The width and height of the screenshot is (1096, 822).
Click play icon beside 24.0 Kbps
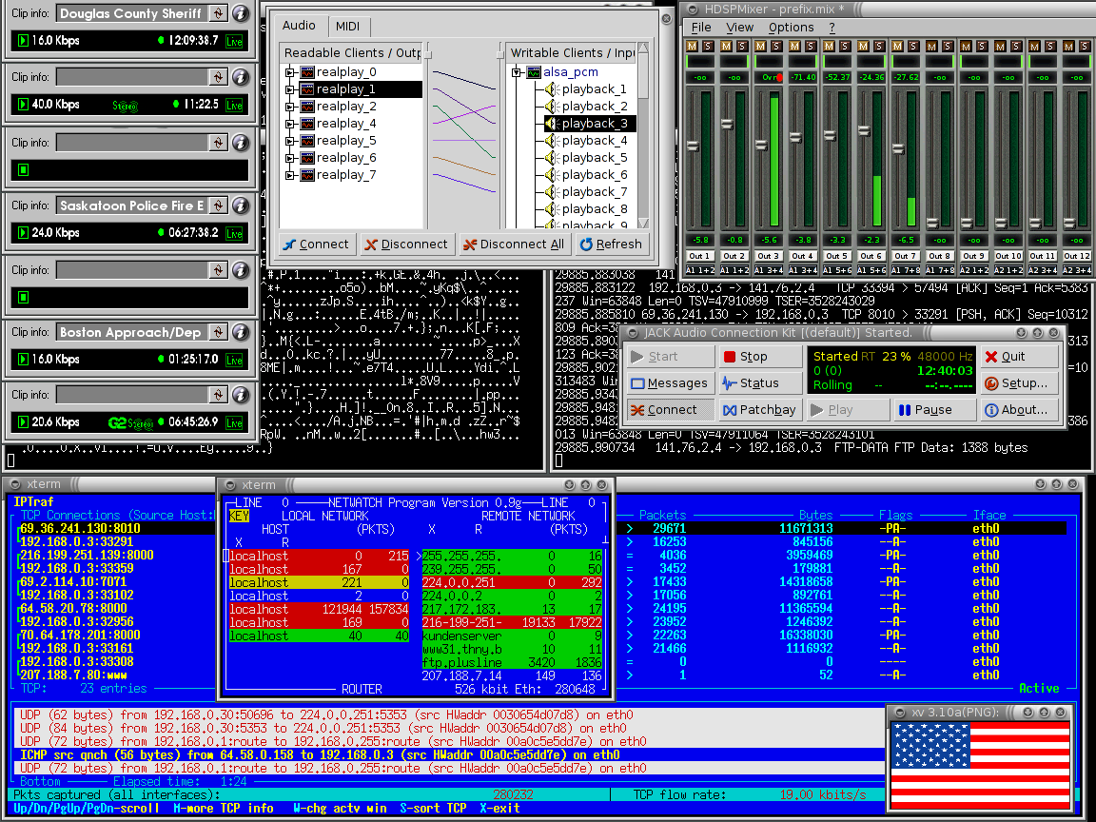23,233
